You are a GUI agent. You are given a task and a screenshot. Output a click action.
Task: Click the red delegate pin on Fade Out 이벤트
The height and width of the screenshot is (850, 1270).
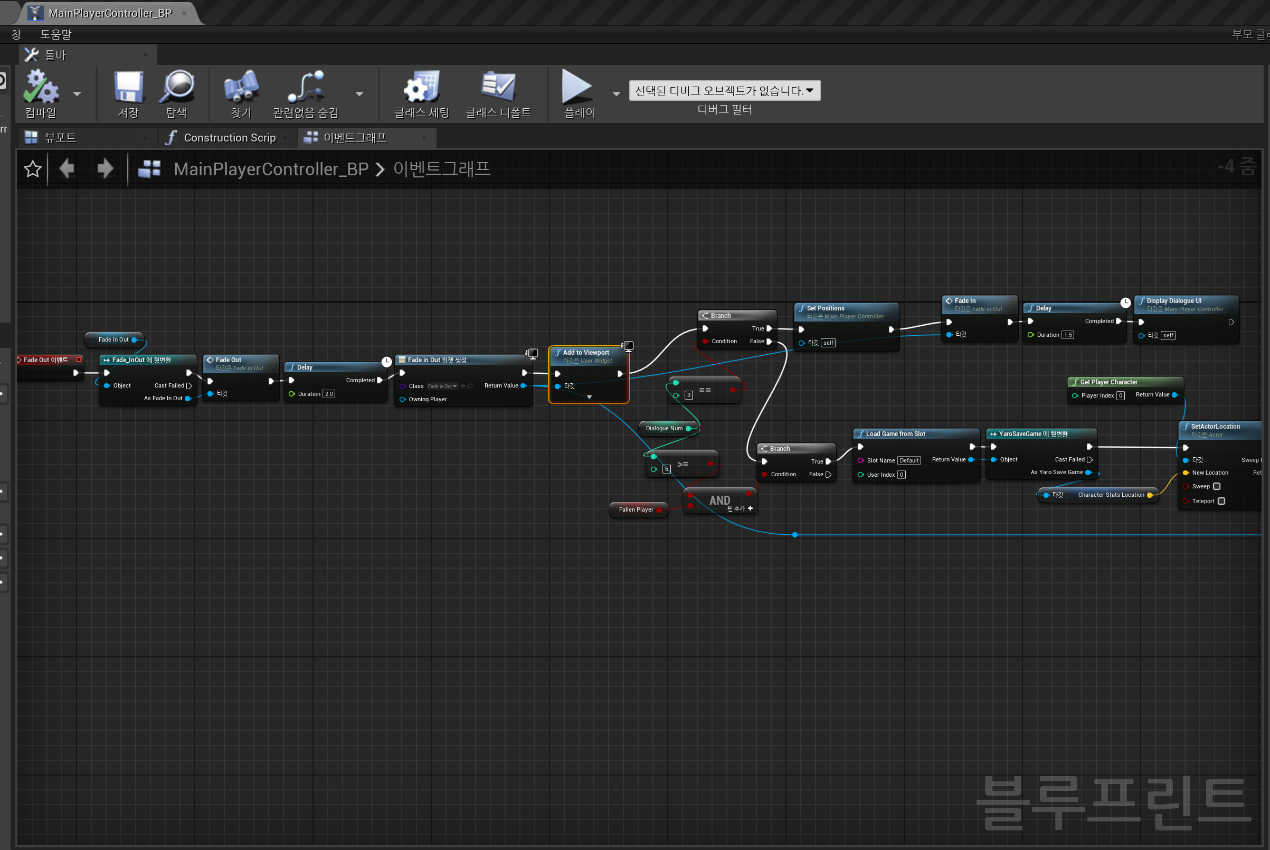79,360
